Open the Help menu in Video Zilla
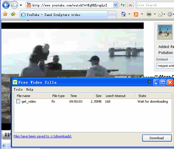Screen dimensions: 174x149 pos(30,89)
